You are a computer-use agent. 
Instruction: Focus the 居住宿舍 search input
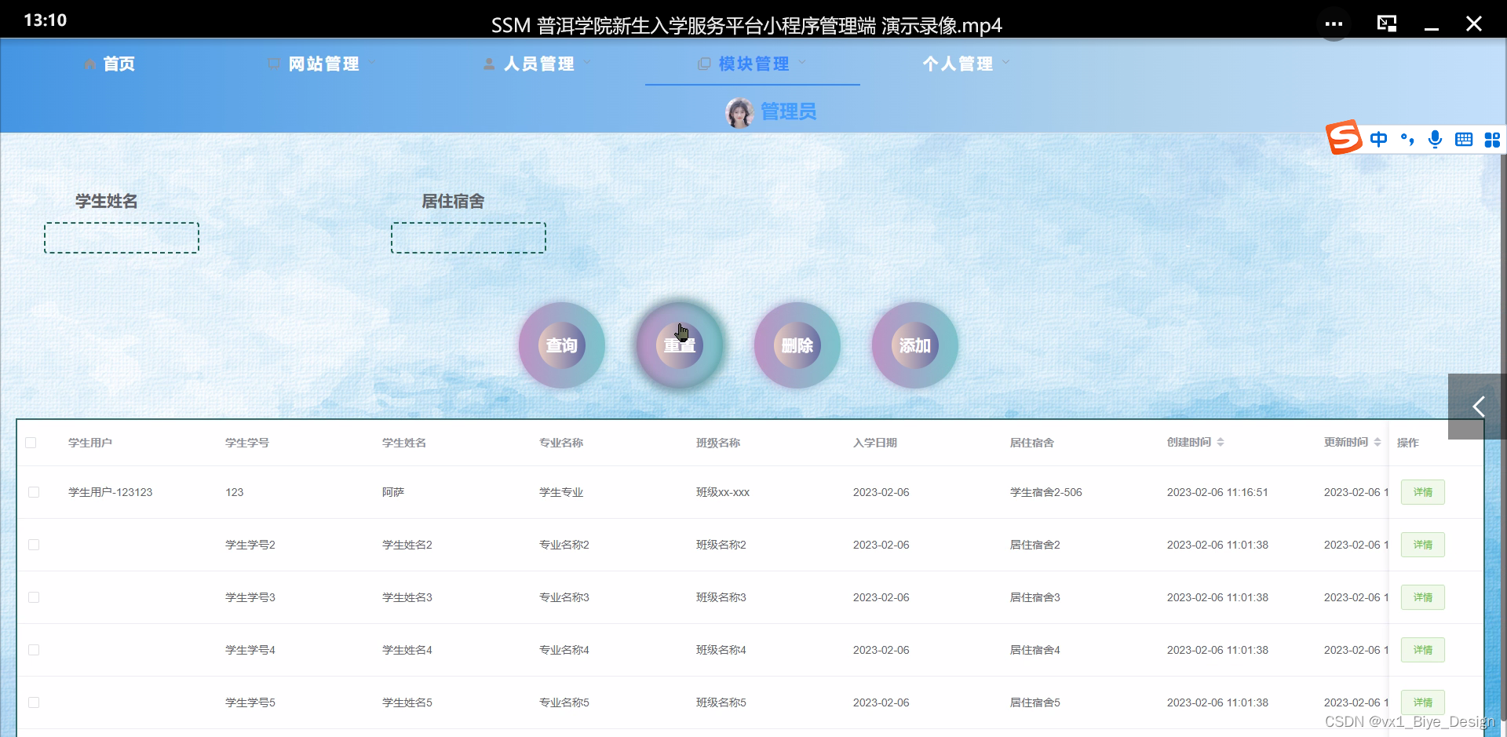[x=469, y=238]
